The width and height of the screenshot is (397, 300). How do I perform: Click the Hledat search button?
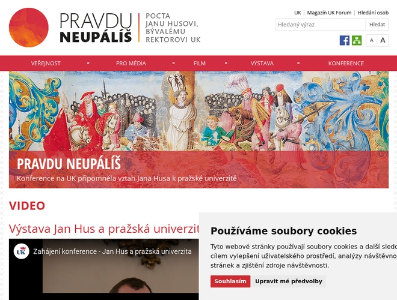point(377,25)
